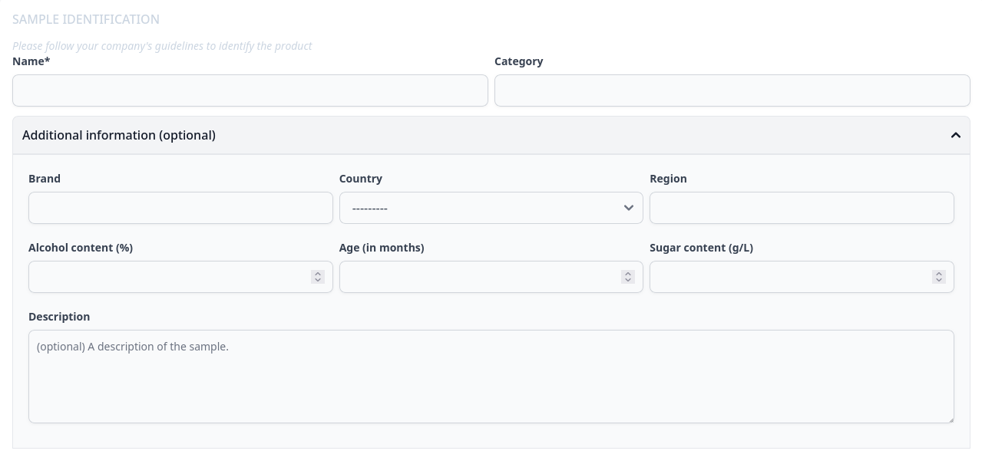The height and width of the screenshot is (454, 982).
Task: Click the Country dropdown chevron arrow
Action: tap(629, 208)
